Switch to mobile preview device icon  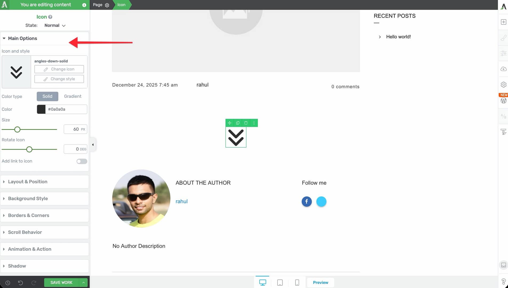click(297, 283)
